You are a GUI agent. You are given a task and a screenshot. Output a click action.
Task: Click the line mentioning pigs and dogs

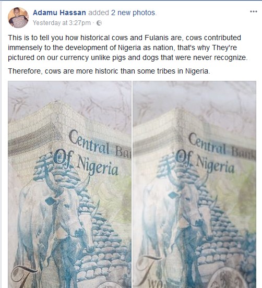click(x=128, y=57)
